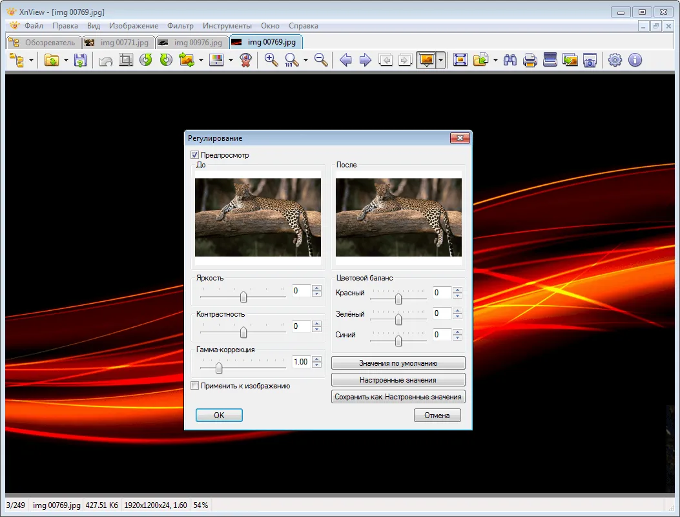Image resolution: width=680 pixels, height=517 pixels.
Task: Expand dropdown arrow next to Convert icon
Action: point(201,60)
